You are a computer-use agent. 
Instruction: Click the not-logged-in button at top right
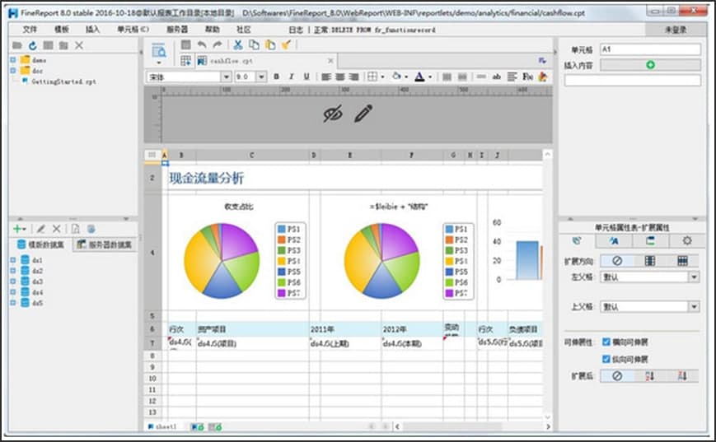[676, 30]
